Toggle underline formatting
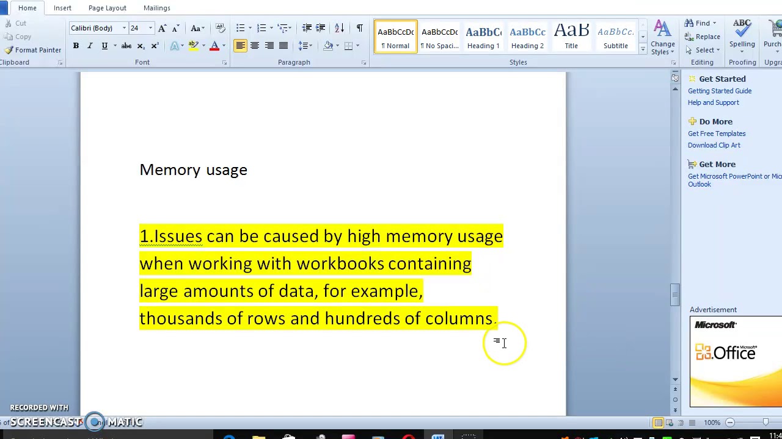This screenshot has width=782, height=439. point(104,46)
